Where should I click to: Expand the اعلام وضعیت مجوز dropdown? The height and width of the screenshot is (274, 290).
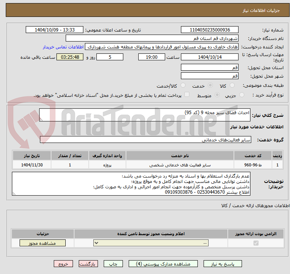click(x=151, y=243)
